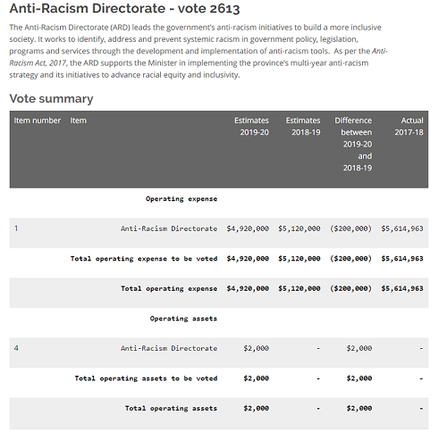Select item number 1 cell

pyautogui.click(x=16, y=228)
